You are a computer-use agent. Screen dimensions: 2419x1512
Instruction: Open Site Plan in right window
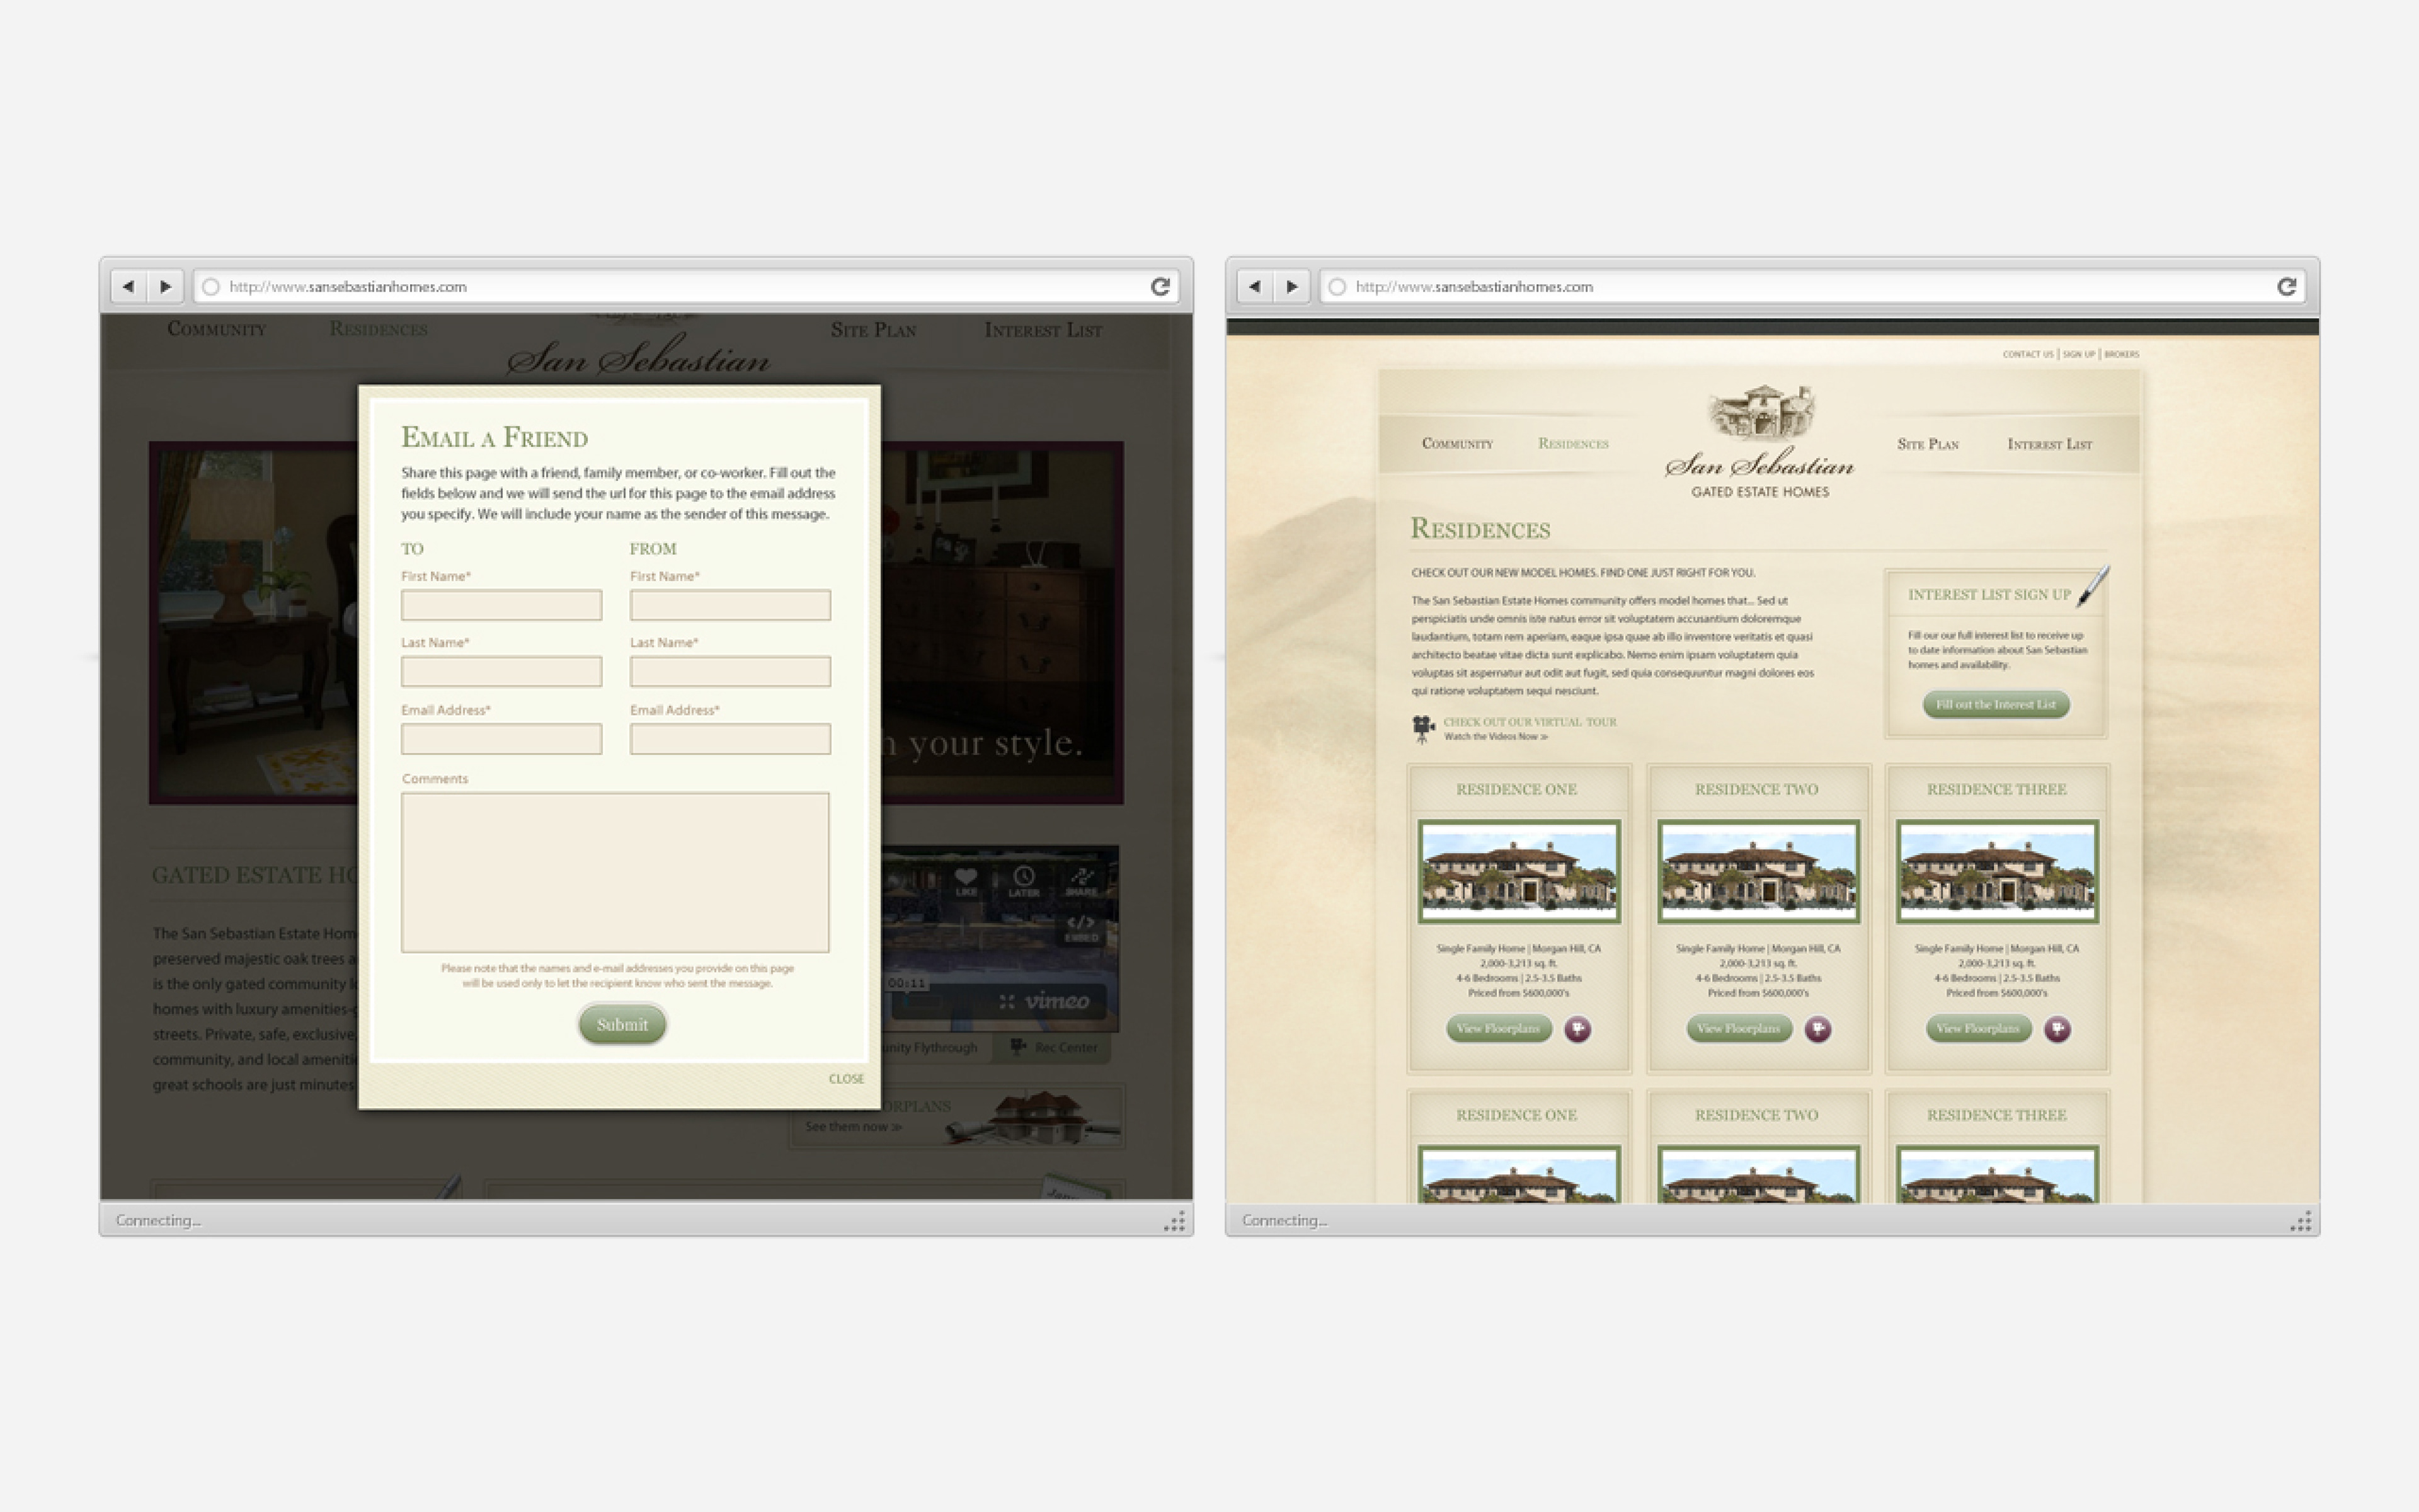1928,444
